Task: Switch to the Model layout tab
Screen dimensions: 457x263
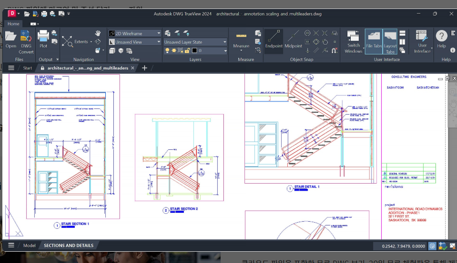Action: click(x=29, y=246)
